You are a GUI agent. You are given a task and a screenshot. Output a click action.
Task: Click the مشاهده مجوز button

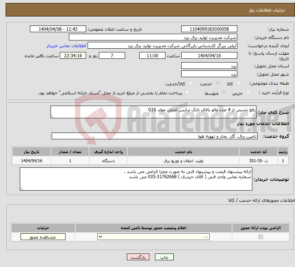43,237
